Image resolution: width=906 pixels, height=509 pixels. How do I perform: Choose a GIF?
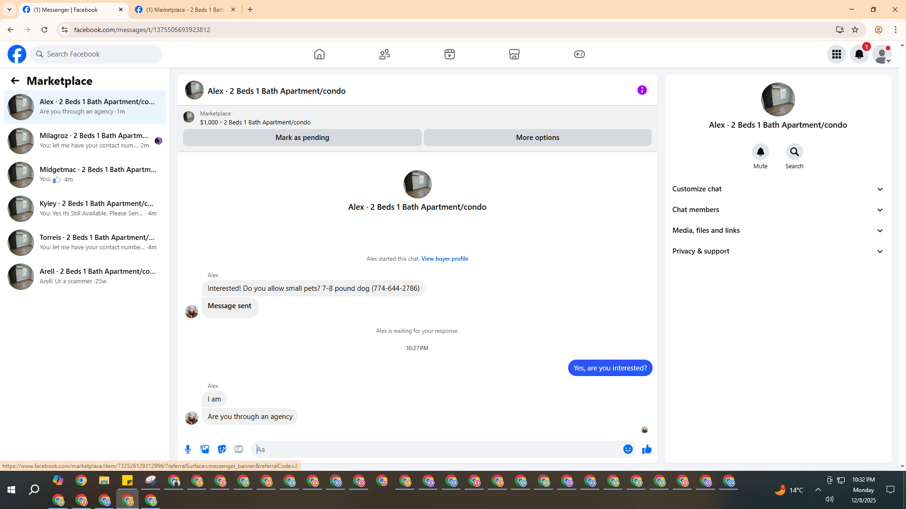click(x=239, y=449)
